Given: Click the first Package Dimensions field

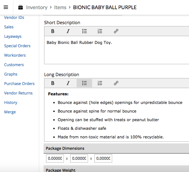Looking at the screenshot, I should (x=55, y=159).
